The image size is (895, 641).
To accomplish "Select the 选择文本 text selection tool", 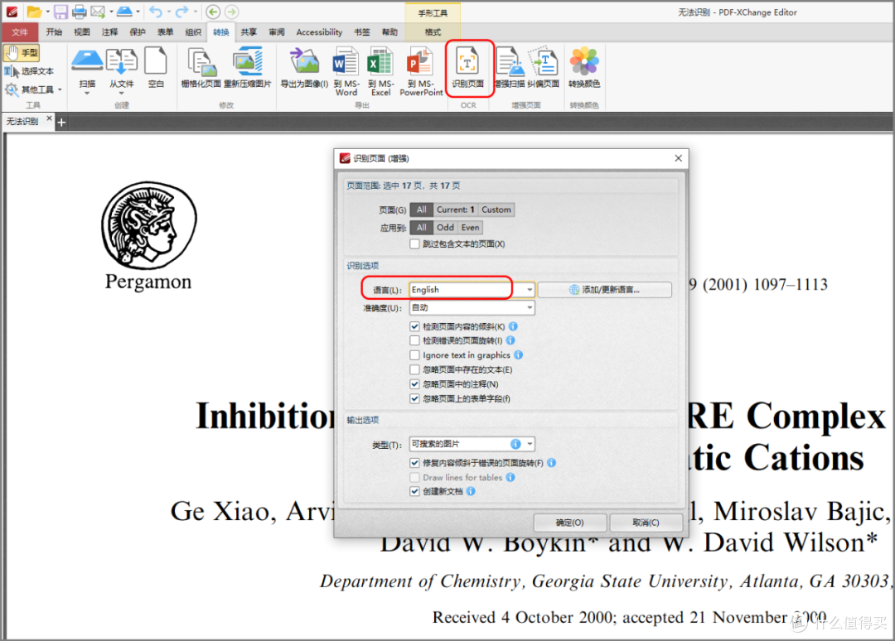I will (30, 71).
